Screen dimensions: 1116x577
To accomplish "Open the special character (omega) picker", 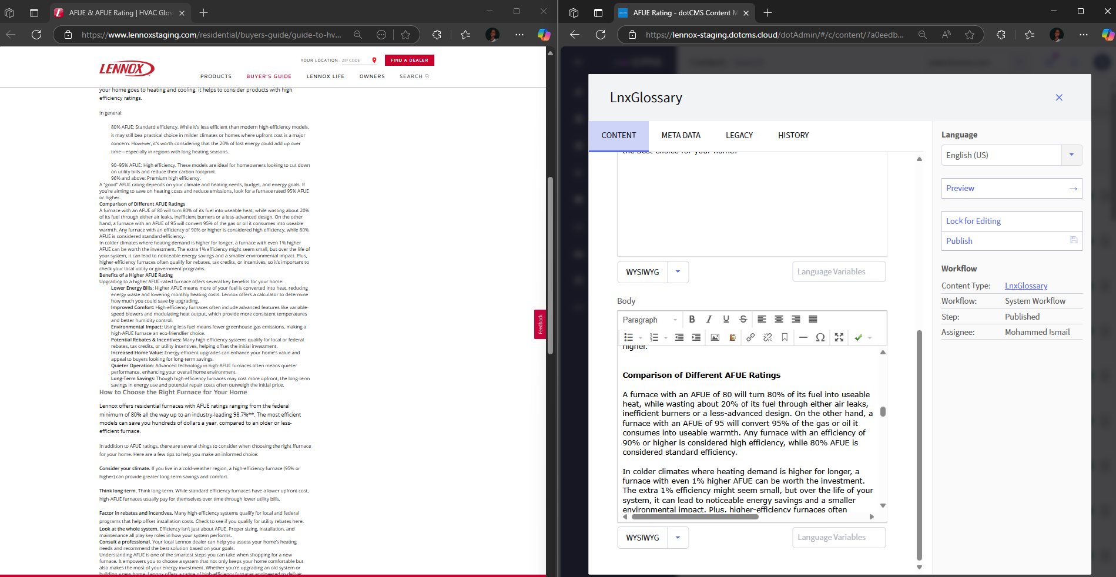I will pos(820,337).
